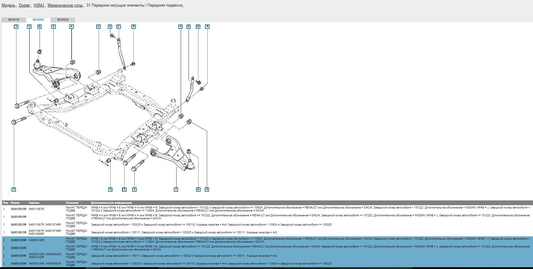The width and height of the screenshot is (533, 269).
Task: Click callout 5 in the top callout row
Action: point(29,27)
